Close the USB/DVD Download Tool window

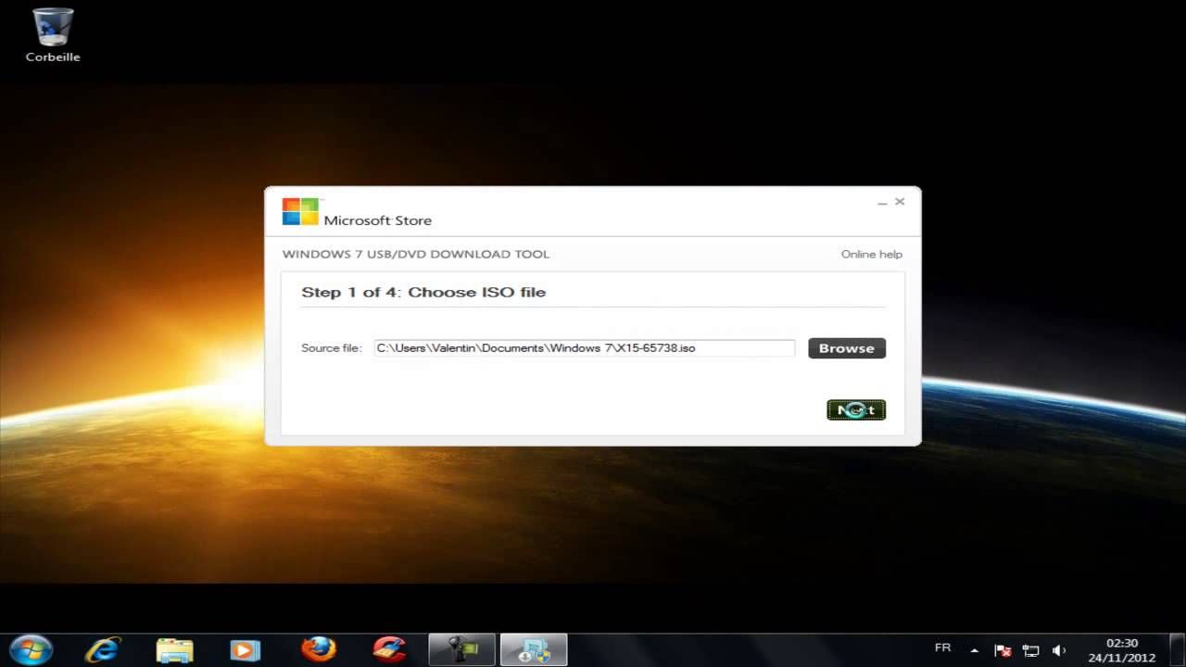[900, 201]
